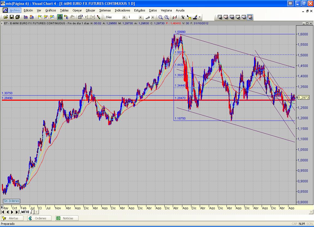The width and height of the screenshot is (314, 227).
Task: Open the Sistemas menu
Action: pos(105,10)
